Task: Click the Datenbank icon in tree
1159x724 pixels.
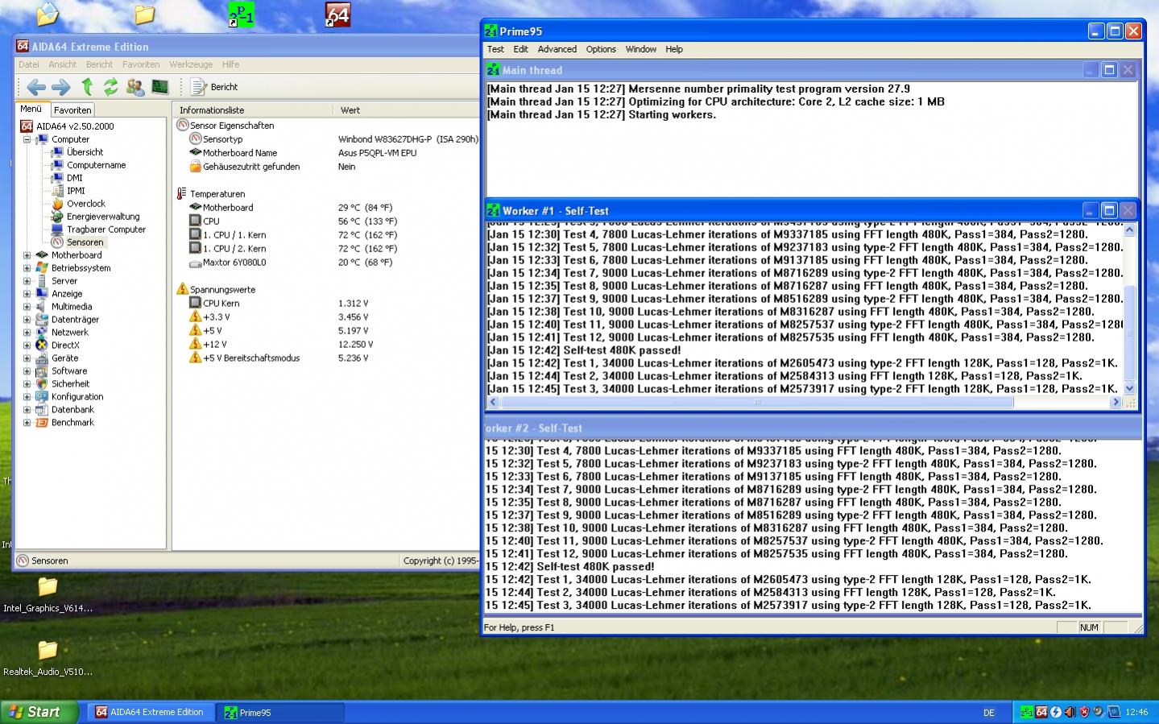Action: point(42,410)
